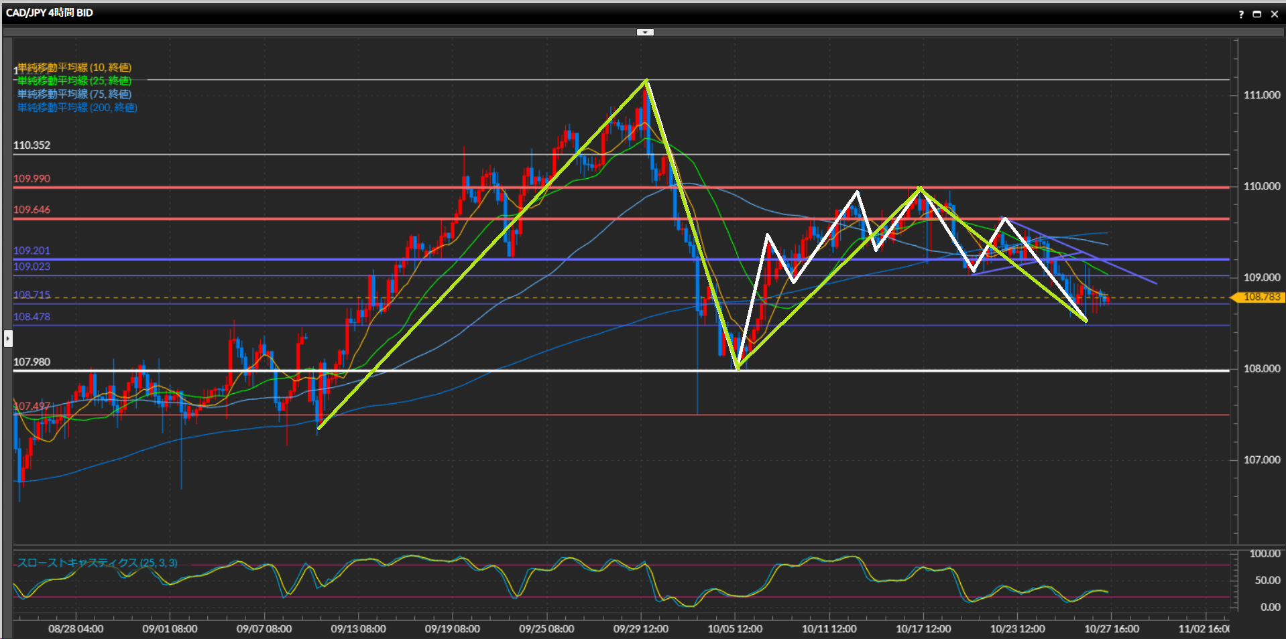Viewport: 1286px width, 639px height.
Task: Click the 109.201 blue level label
Action: 32,251
